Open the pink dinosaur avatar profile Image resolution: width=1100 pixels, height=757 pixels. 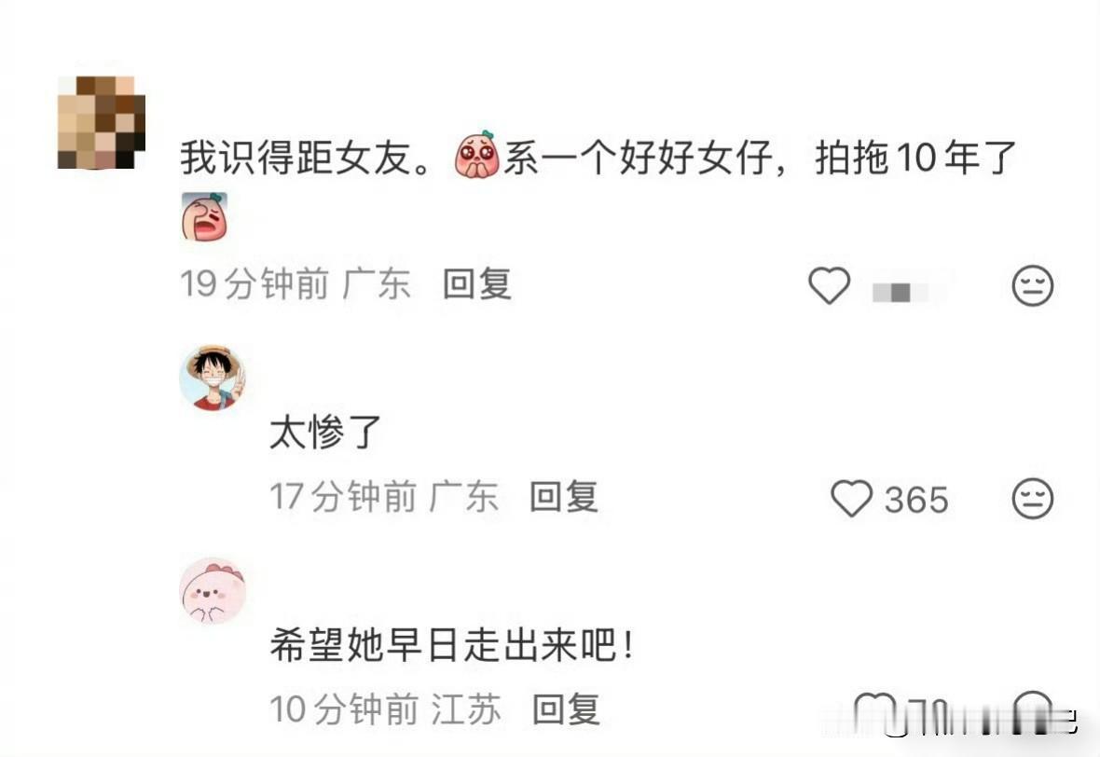213,591
